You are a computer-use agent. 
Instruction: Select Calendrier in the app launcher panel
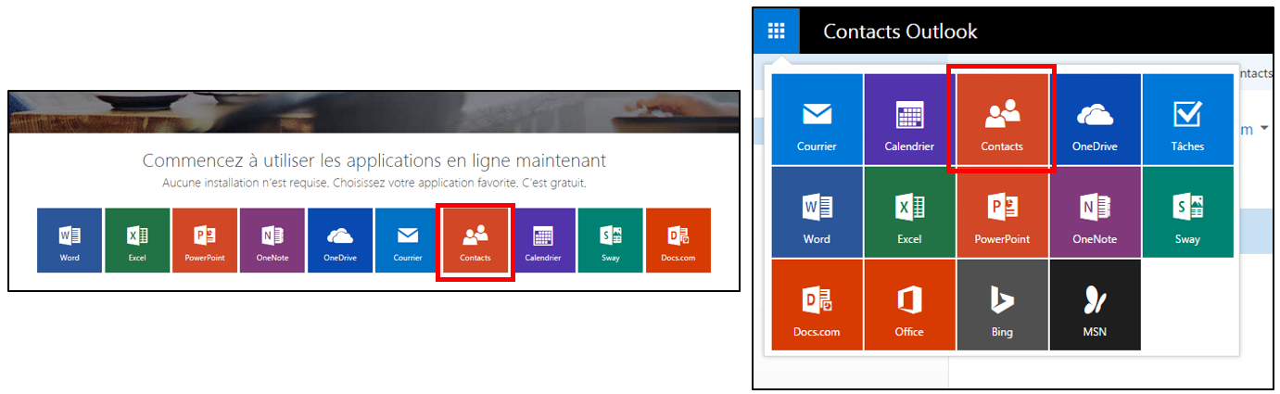click(x=910, y=120)
